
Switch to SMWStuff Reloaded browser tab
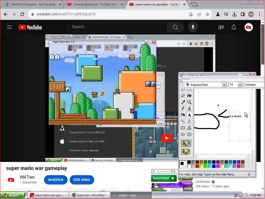[33, 4]
